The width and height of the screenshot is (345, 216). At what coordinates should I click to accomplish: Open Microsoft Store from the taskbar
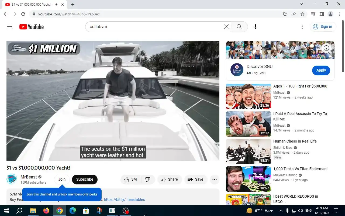[x=86, y=211]
